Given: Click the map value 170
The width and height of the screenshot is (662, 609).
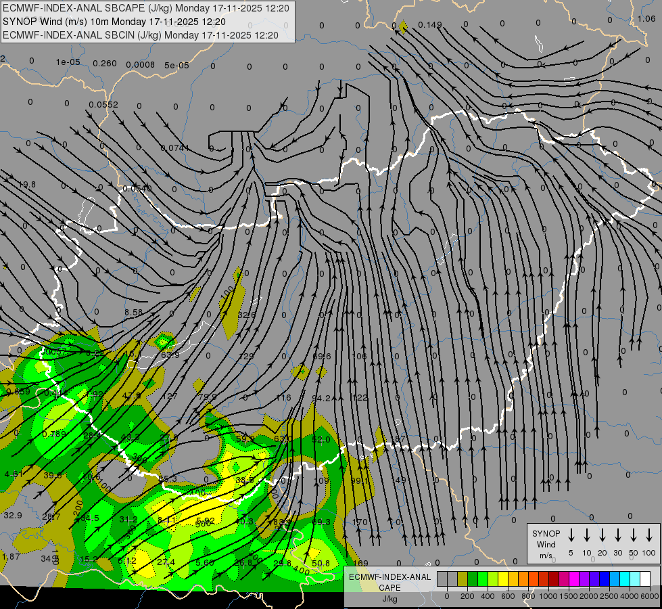Looking at the screenshot, I should tap(360, 522).
